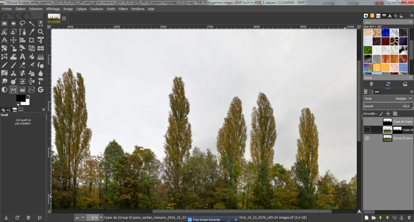Screen dimensions: 414x222
Task: Open the px unit dropdown
Action: [x=80, y=218]
